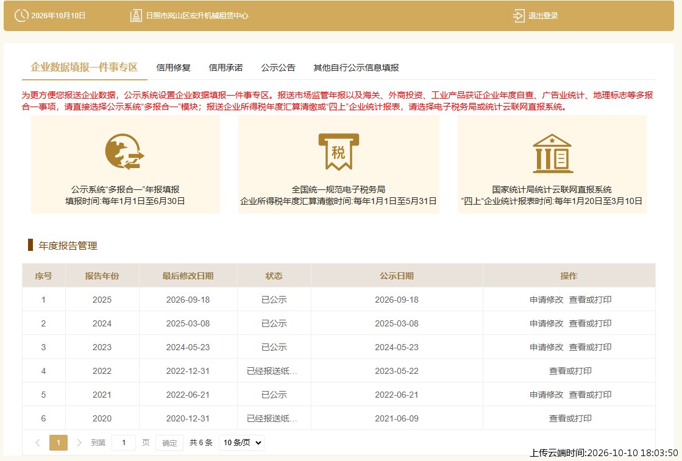Viewport: 682px width, 461px height.
Task: Switch to the 信用承诺 tab
Action: coord(226,68)
